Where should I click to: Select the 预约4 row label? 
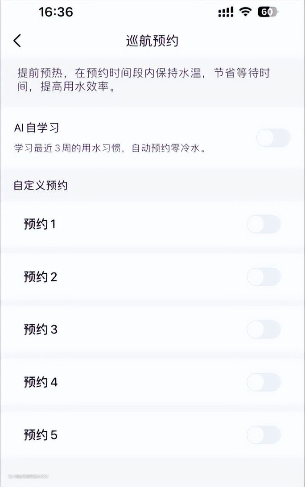point(40,382)
